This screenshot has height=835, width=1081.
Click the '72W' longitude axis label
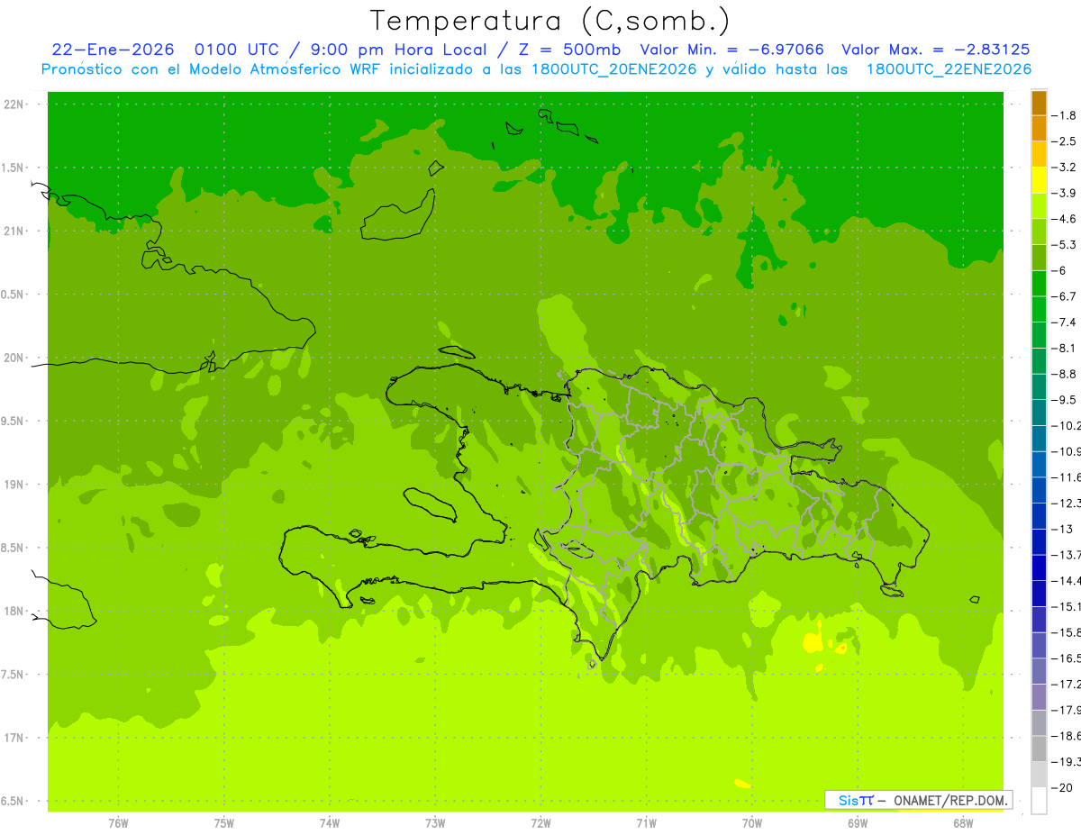(x=540, y=822)
